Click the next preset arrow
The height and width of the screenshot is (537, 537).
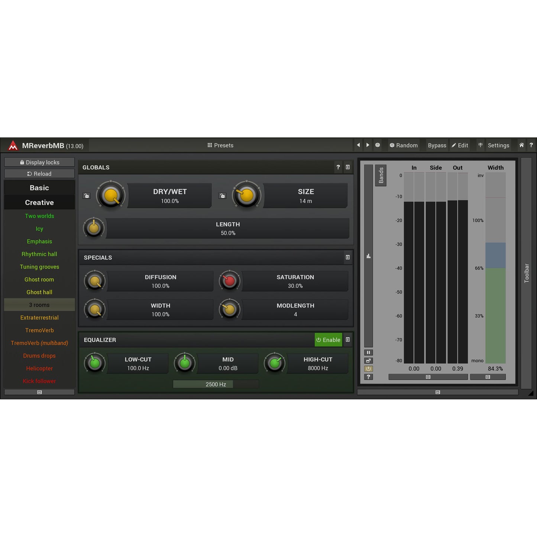point(368,145)
